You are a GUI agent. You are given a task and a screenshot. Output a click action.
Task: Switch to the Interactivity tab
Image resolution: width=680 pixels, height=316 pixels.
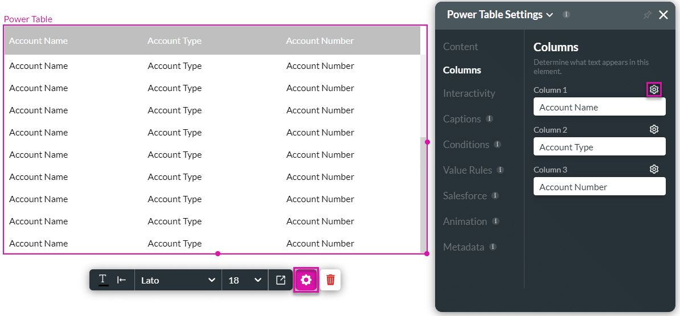point(469,93)
